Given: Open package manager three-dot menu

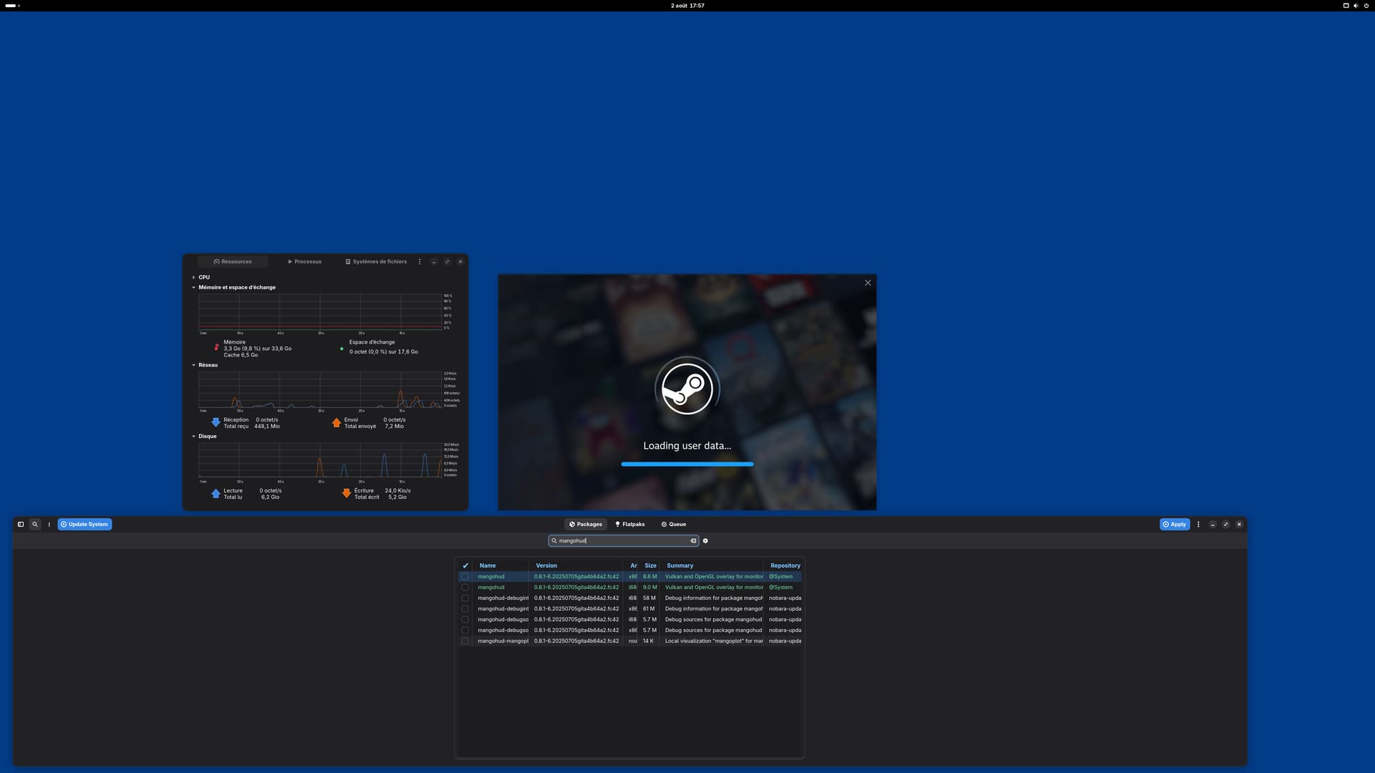Looking at the screenshot, I should [x=1198, y=524].
